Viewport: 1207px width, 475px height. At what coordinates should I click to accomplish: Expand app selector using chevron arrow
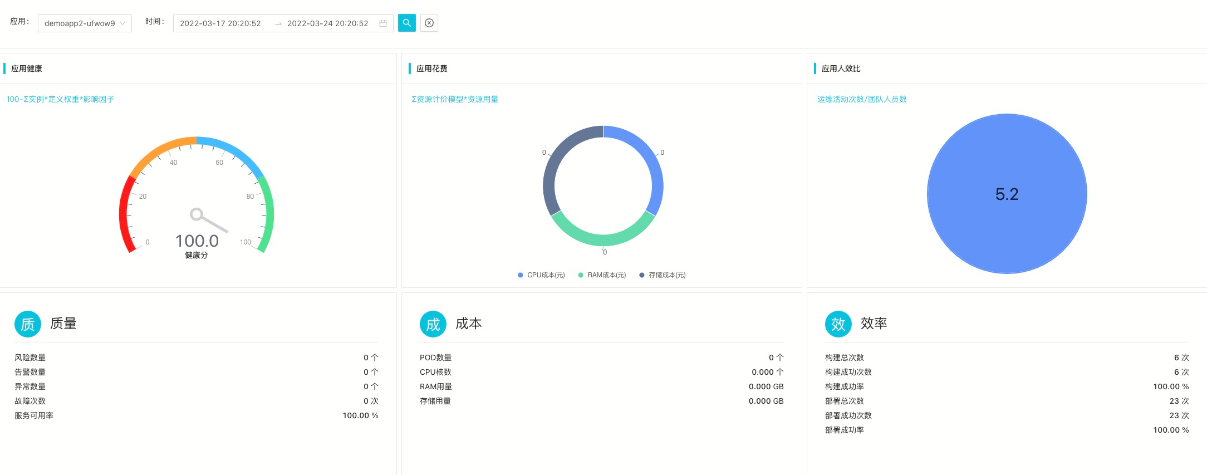point(122,23)
